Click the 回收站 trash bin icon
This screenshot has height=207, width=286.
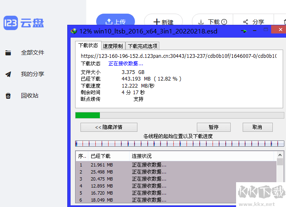[x=8, y=96]
